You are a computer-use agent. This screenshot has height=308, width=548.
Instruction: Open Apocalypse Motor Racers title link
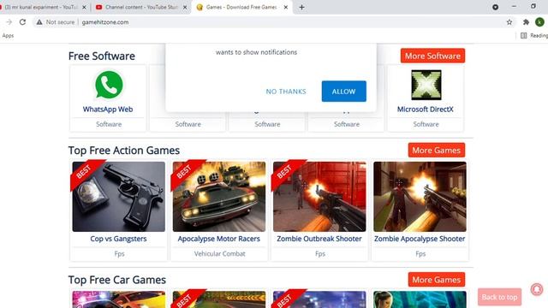(x=219, y=239)
